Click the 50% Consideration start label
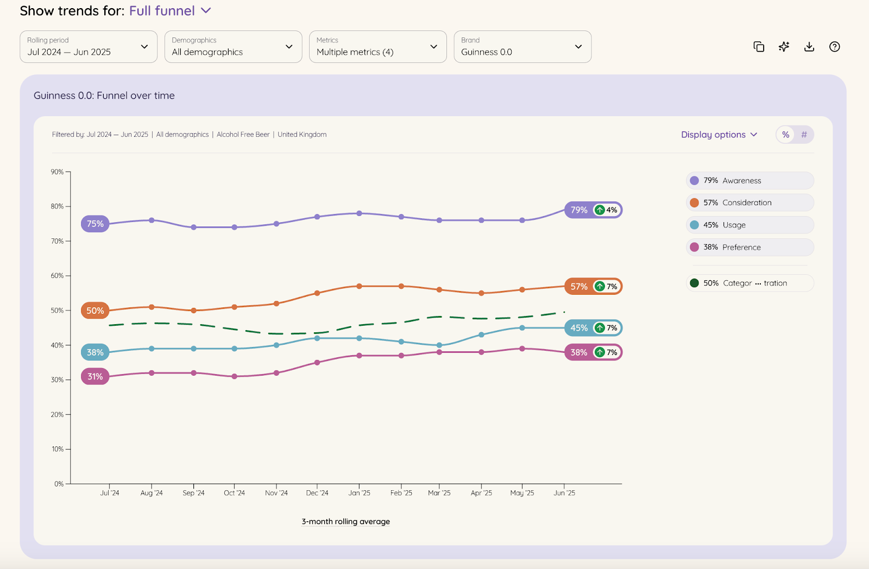Viewport: 869px width, 569px height. [95, 311]
